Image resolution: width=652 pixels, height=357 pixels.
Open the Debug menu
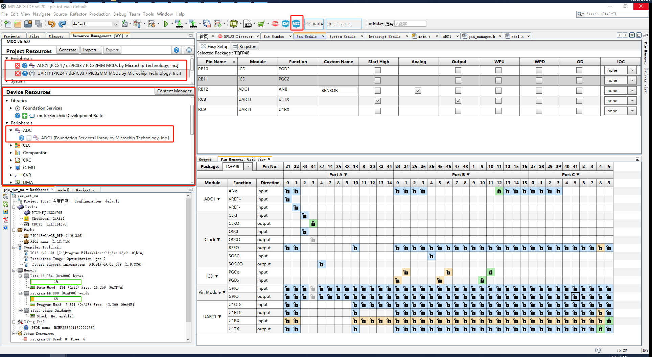coord(120,14)
